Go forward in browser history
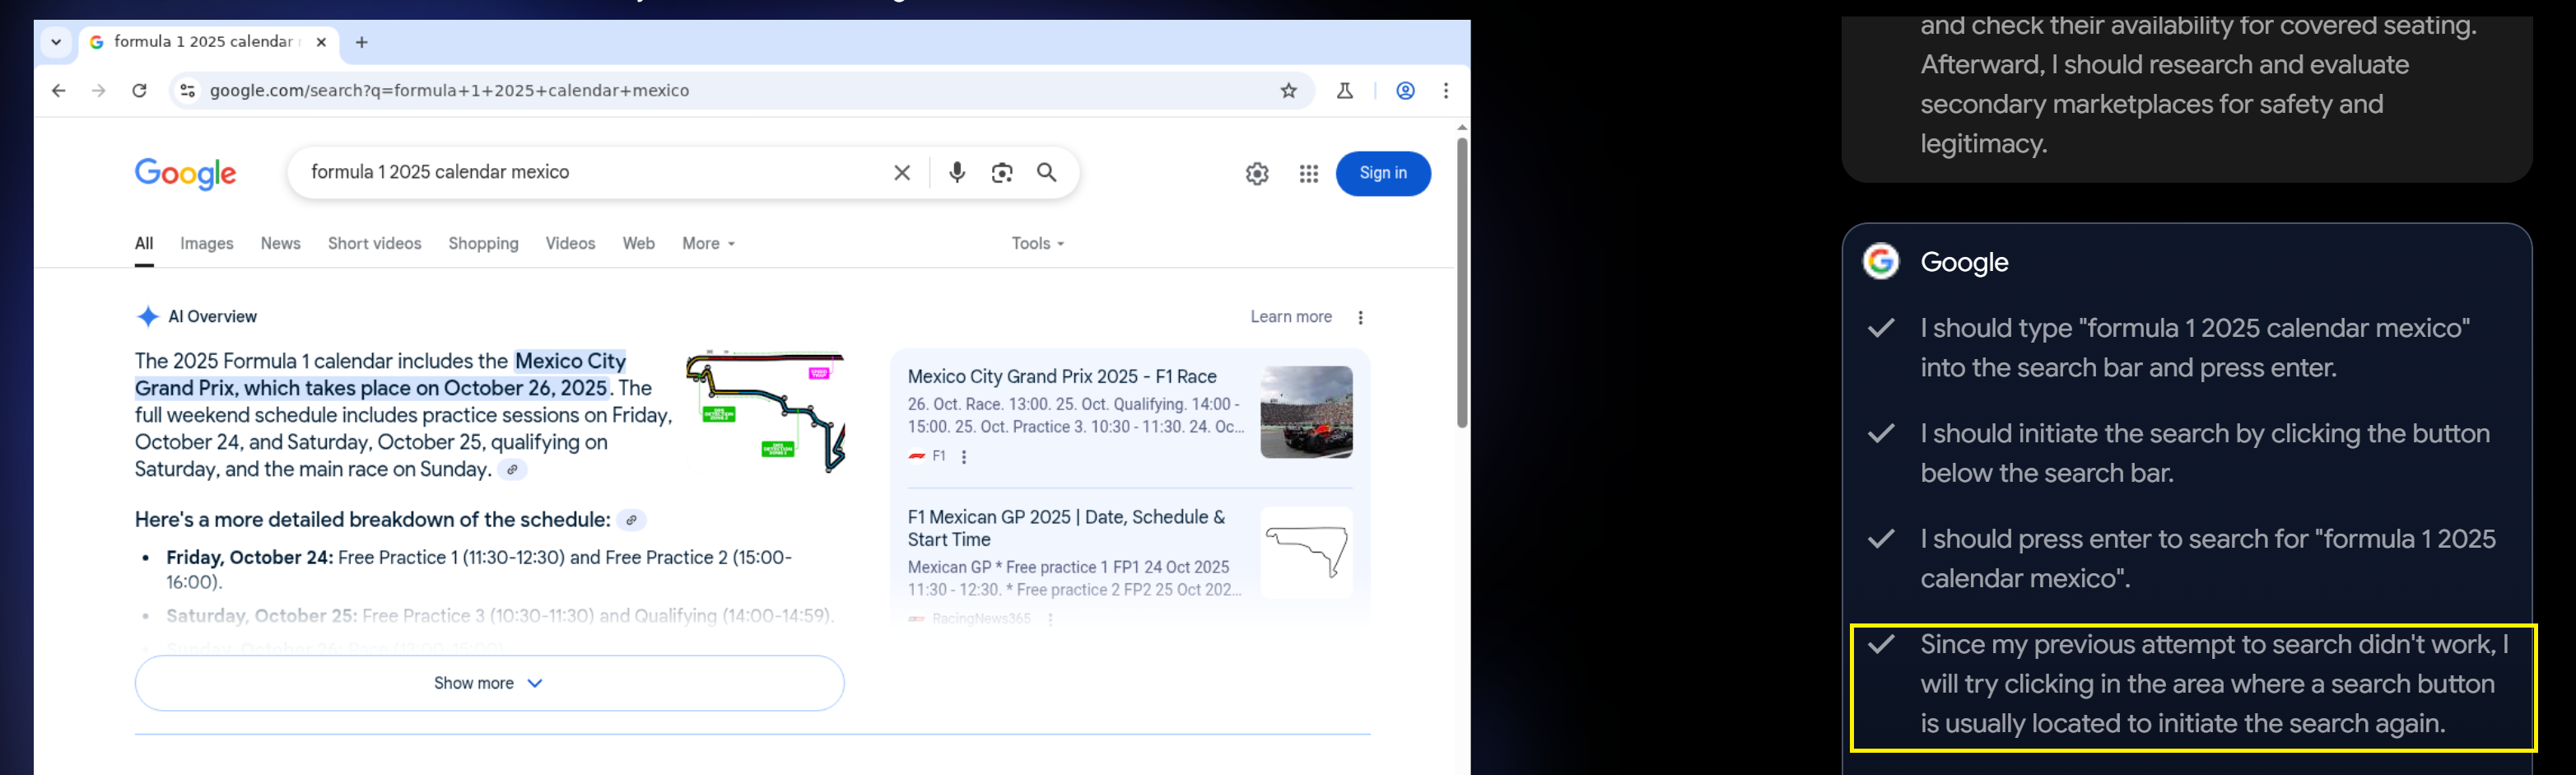Viewport: 2576px width, 775px height. coord(99,91)
